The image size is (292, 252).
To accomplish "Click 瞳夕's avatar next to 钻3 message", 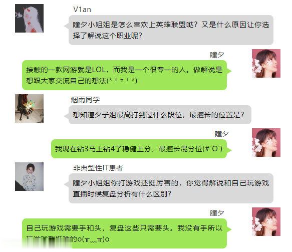I will pyautogui.click(x=266, y=142).
